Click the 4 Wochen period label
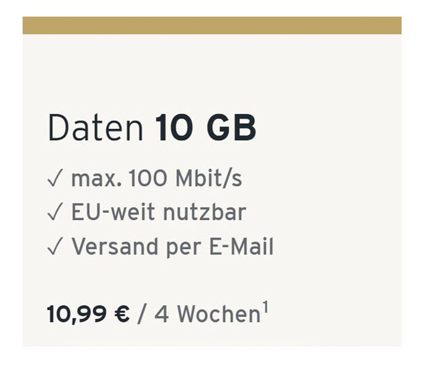Screen dimensions: 428x365 point(207,314)
